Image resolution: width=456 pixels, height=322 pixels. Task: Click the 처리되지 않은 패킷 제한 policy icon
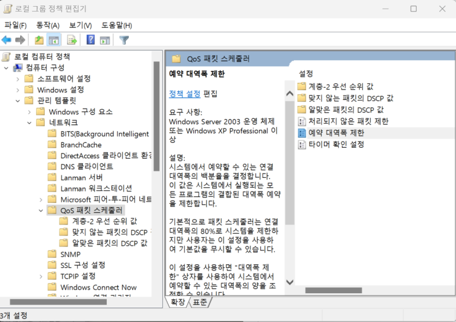click(x=302, y=121)
